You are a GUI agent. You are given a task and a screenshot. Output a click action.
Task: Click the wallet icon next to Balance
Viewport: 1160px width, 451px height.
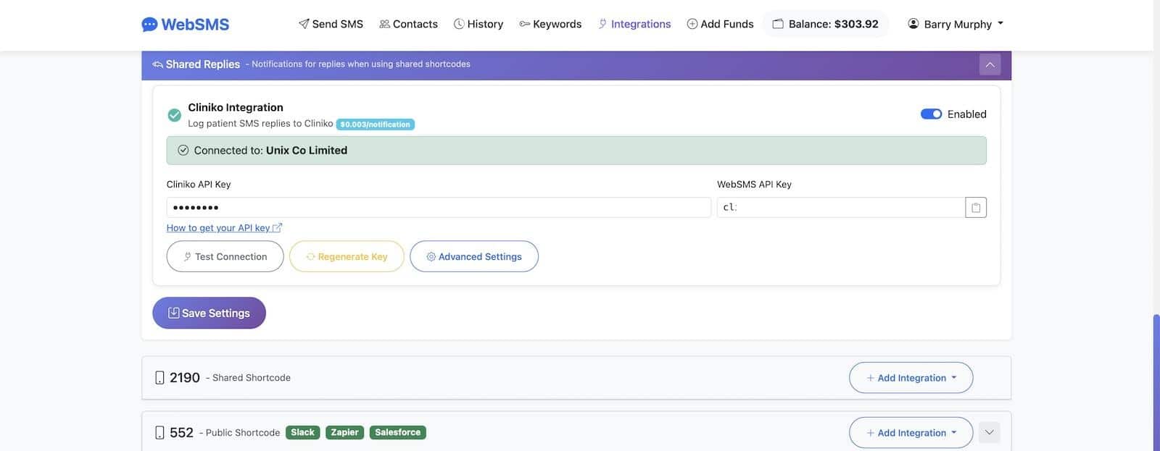point(778,24)
